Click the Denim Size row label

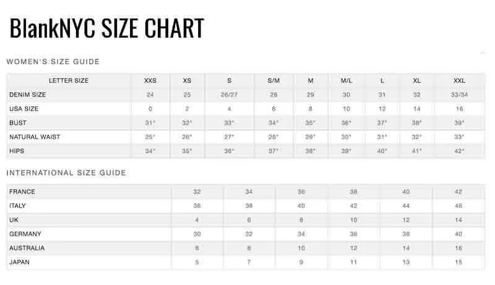coord(28,95)
